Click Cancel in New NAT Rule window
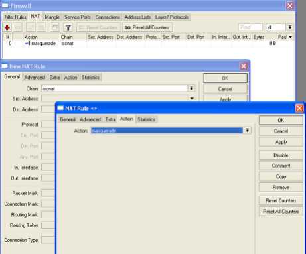306x254 pixels. [x=225, y=89]
